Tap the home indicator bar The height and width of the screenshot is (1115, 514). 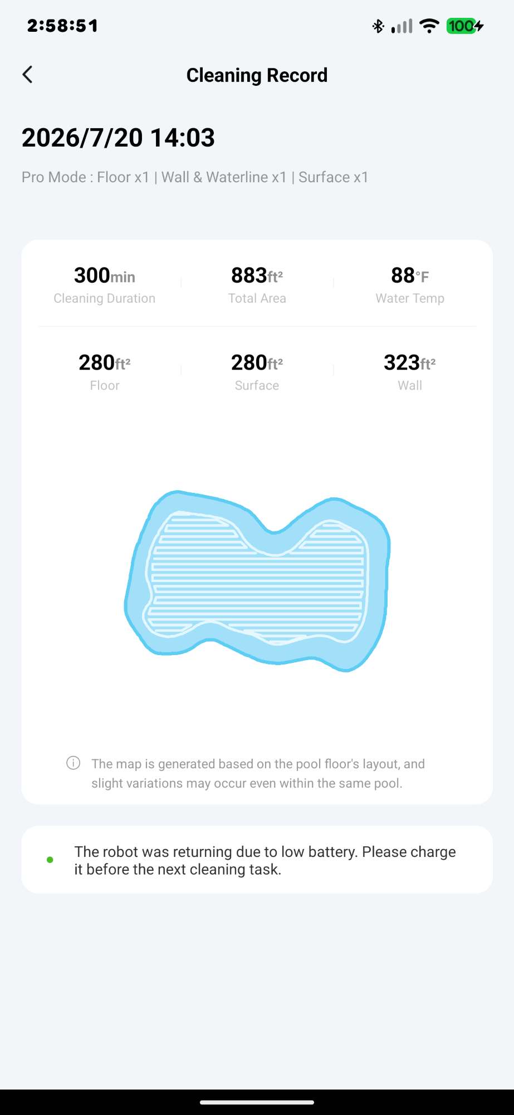click(257, 1102)
